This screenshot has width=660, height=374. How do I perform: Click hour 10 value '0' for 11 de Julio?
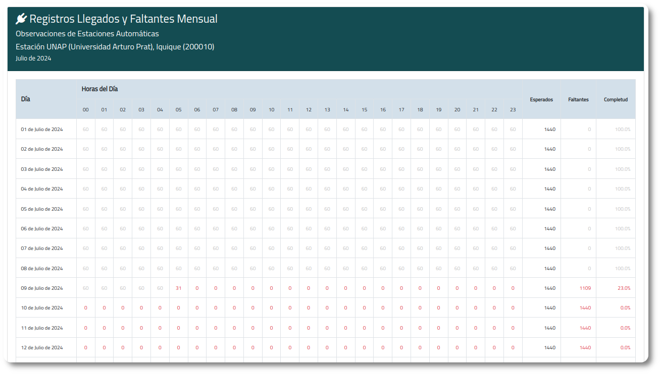pos(272,328)
